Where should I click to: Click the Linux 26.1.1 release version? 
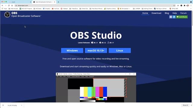click(111, 43)
